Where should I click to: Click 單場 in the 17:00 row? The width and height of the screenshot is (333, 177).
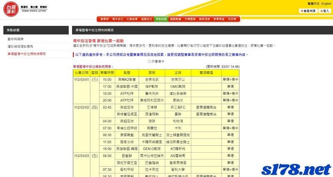pos(231,87)
